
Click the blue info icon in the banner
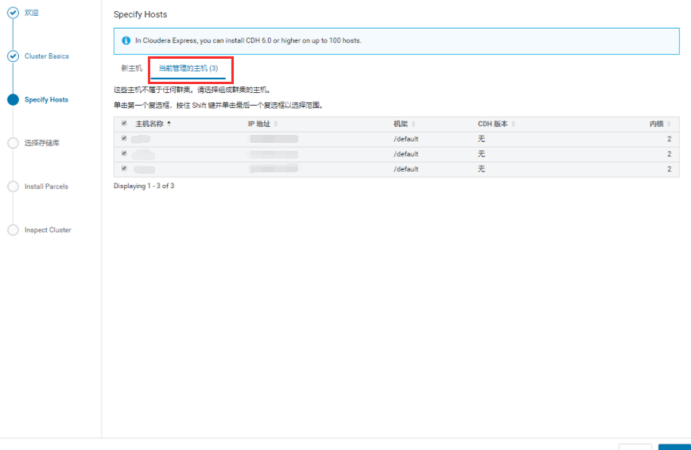click(x=126, y=40)
